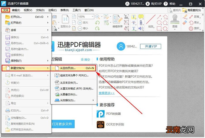Choose 组合文件为单个 PDF(C)...
This screenshot has height=138, width=205.
[74, 76]
